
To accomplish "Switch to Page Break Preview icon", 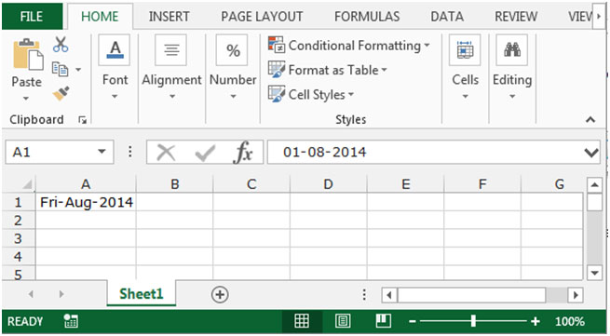I will [x=383, y=320].
